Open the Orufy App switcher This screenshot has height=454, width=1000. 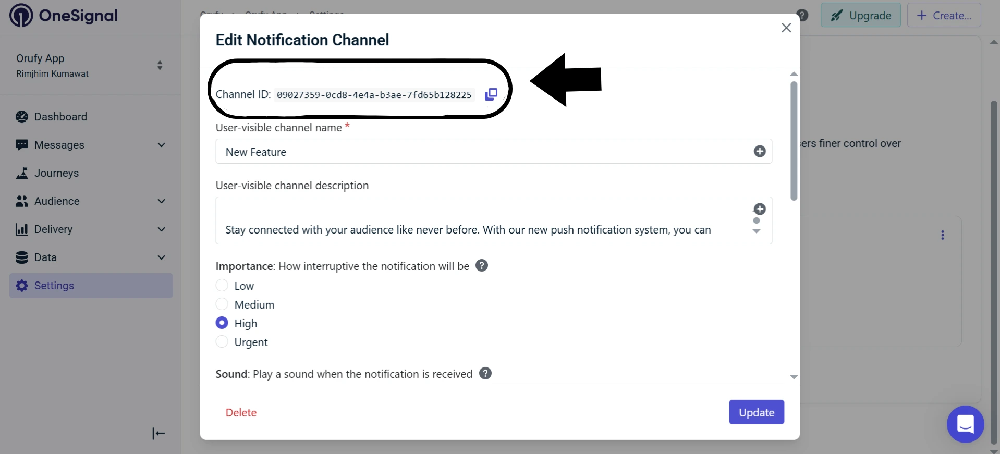pos(91,65)
